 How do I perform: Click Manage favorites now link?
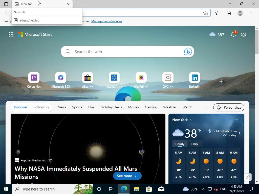(106, 21)
